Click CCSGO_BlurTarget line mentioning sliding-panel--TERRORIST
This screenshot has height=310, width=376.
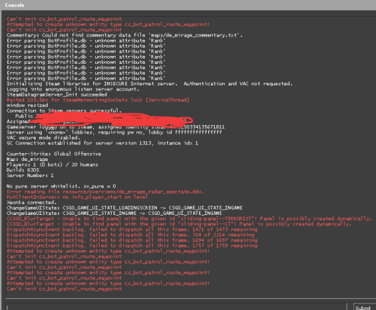tap(189, 219)
